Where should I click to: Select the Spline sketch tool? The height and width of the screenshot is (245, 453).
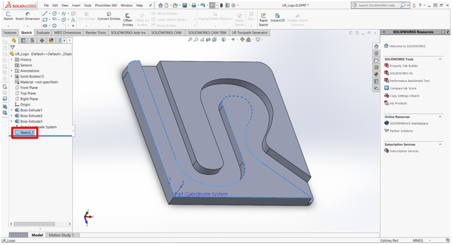click(x=63, y=14)
